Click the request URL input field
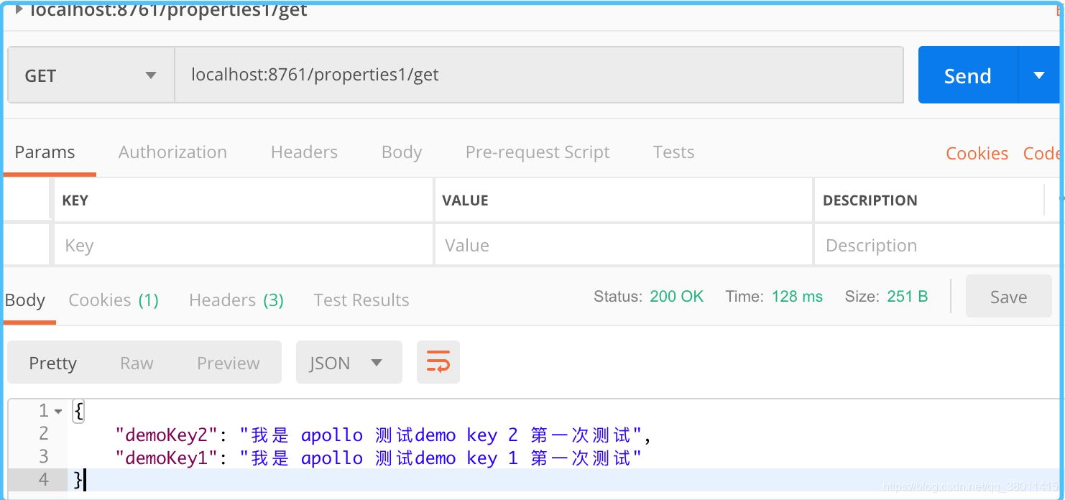This screenshot has height=500, width=1065. [x=538, y=75]
